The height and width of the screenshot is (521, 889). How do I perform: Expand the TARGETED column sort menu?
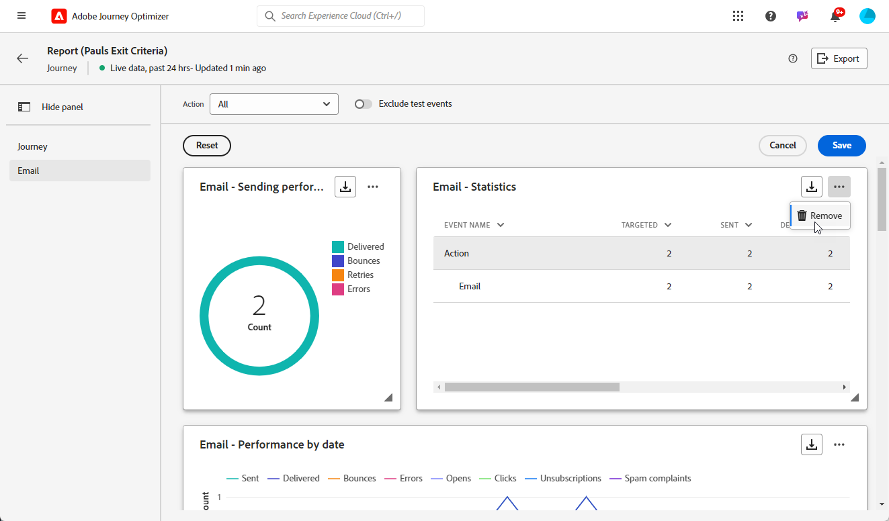pos(667,225)
